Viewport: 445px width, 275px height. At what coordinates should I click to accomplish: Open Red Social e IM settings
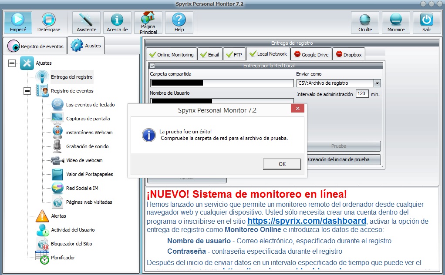tap(82, 188)
